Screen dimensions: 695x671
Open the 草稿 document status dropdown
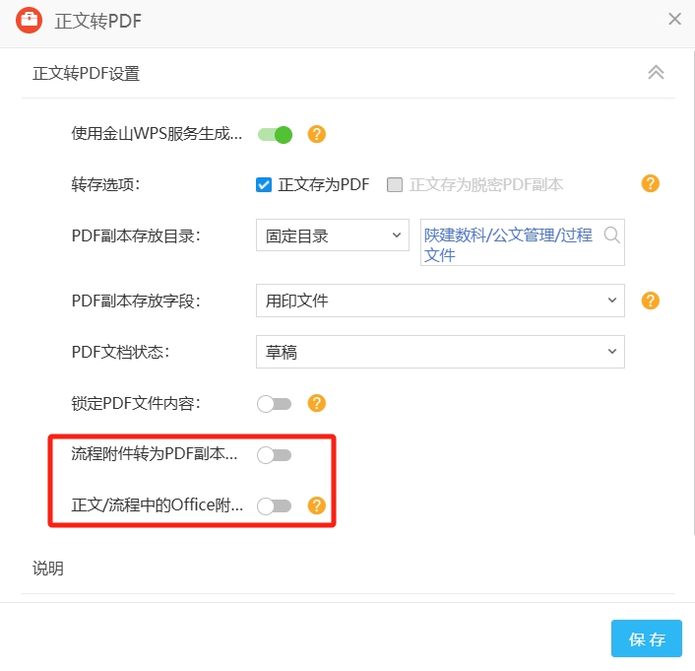pos(439,352)
